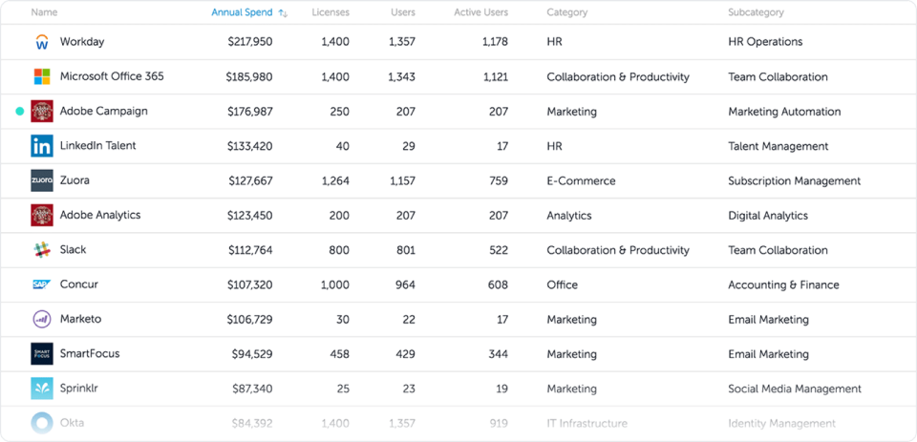The width and height of the screenshot is (917, 442).
Task: Sort by the Category column header
Action: pyautogui.click(x=567, y=12)
